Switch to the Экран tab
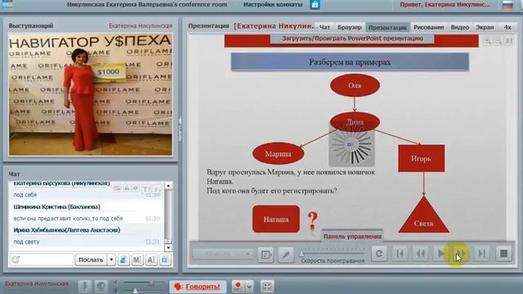Viewport: 523px width, 294px height. [x=485, y=27]
